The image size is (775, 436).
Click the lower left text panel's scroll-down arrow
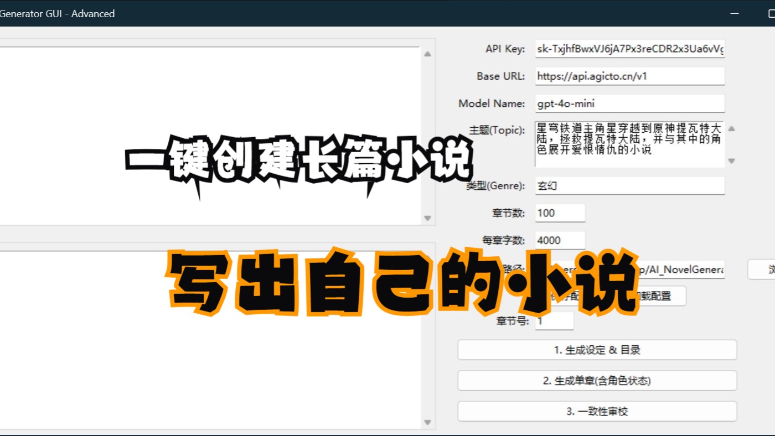coord(427,423)
